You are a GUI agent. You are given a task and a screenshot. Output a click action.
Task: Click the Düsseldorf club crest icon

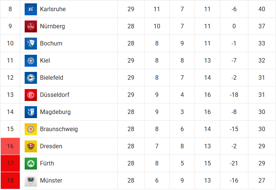pos(31,95)
